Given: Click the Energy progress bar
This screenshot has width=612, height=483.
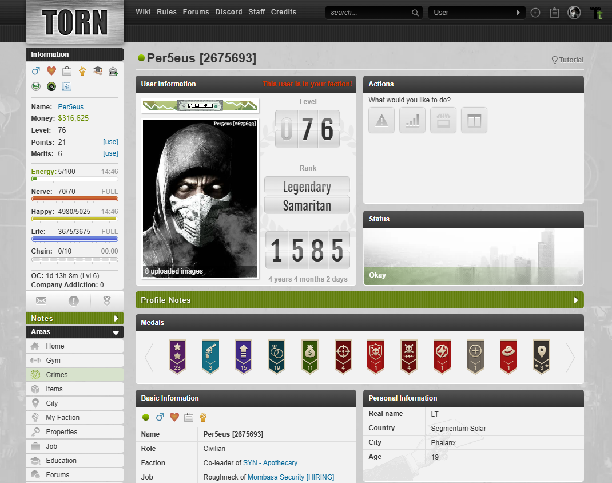Looking at the screenshot, I should click(74, 179).
